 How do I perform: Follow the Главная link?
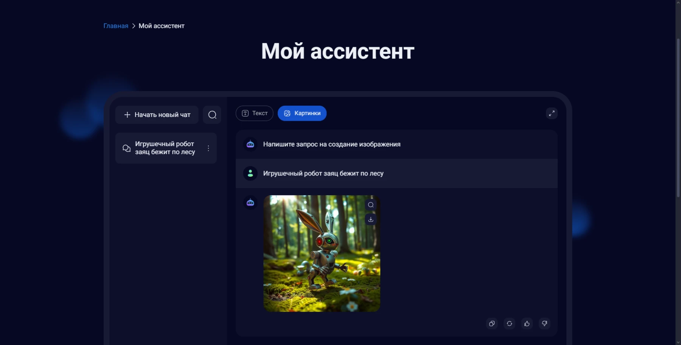[x=115, y=26]
